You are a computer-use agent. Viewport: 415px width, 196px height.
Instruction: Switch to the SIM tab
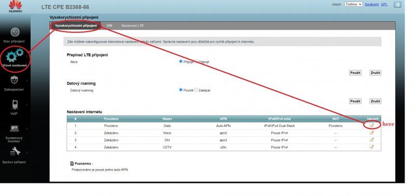pyautogui.click(x=109, y=25)
